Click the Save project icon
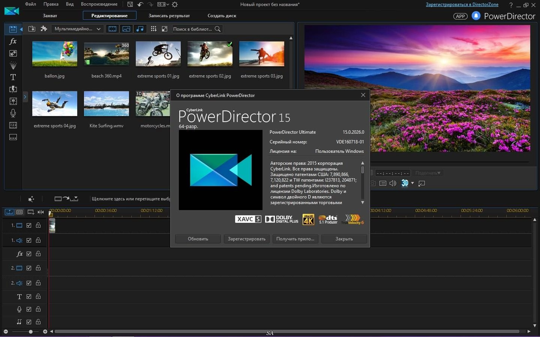540x337 pixels. point(130,4)
